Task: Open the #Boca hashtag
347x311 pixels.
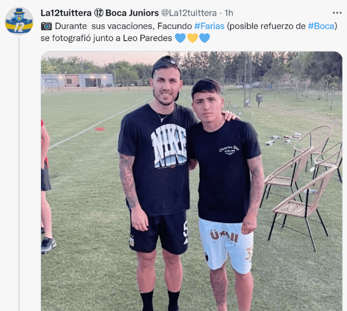Action: tap(321, 26)
